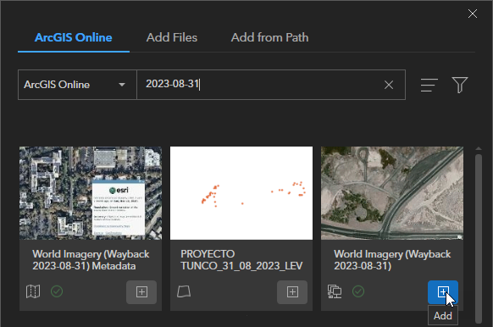Click the feature layer icon on PROYECTO TUNCO card
The height and width of the screenshot is (327, 493).
click(x=184, y=291)
